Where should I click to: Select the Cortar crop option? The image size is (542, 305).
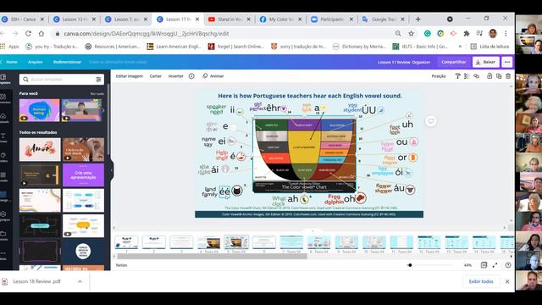(x=156, y=76)
